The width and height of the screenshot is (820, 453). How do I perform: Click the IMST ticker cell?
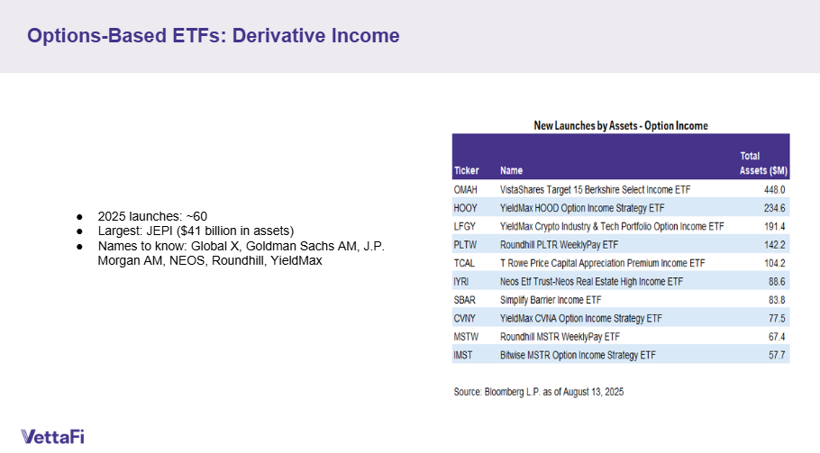click(463, 356)
